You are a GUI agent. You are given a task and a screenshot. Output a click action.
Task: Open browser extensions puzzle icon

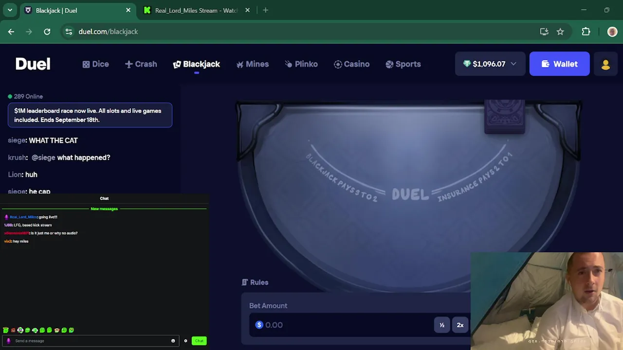click(x=586, y=32)
